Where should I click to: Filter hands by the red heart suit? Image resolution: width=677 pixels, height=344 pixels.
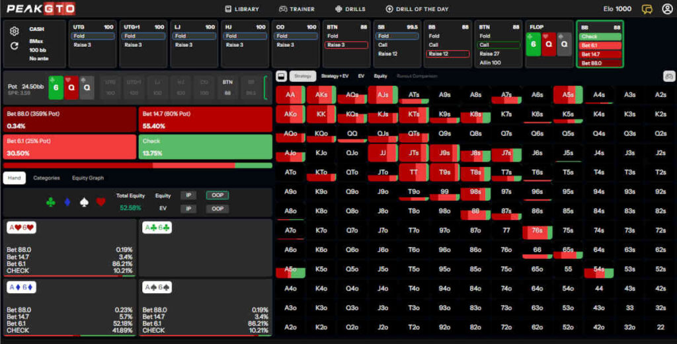pyautogui.click(x=100, y=202)
